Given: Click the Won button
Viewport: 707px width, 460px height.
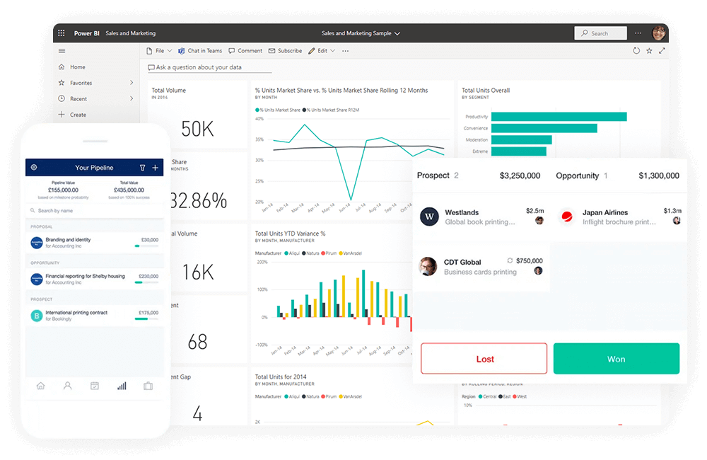Looking at the screenshot, I should pyautogui.click(x=617, y=359).
